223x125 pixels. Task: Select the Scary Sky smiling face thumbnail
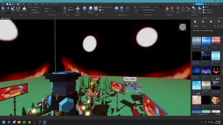(x=216, y=70)
